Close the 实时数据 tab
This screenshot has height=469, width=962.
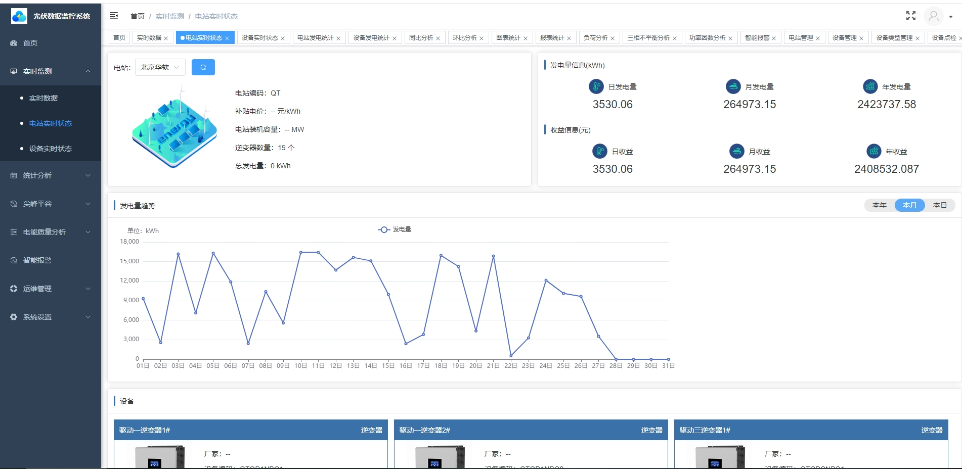(x=166, y=38)
